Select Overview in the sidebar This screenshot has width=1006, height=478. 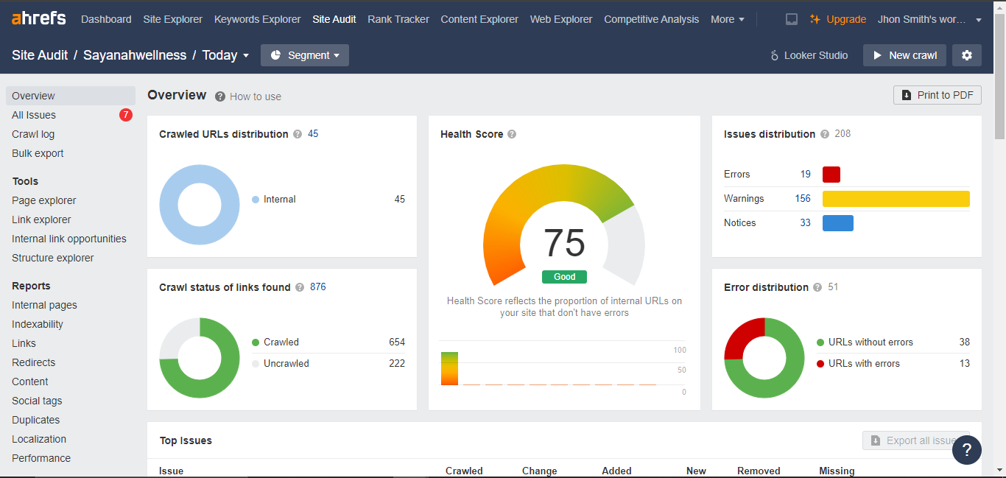pyautogui.click(x=71, y=96)
